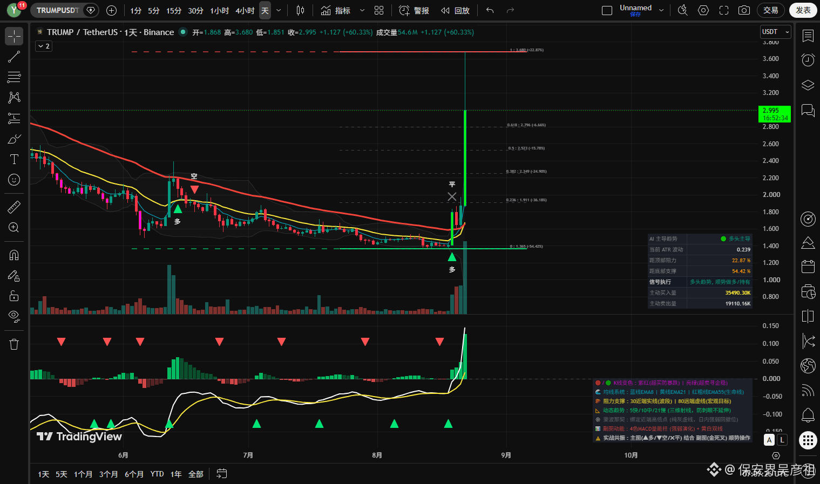Screen dimensions: 820x484
Task: Click the TRUMP / TetherUS legend title
Action: (x=111, y=32)
